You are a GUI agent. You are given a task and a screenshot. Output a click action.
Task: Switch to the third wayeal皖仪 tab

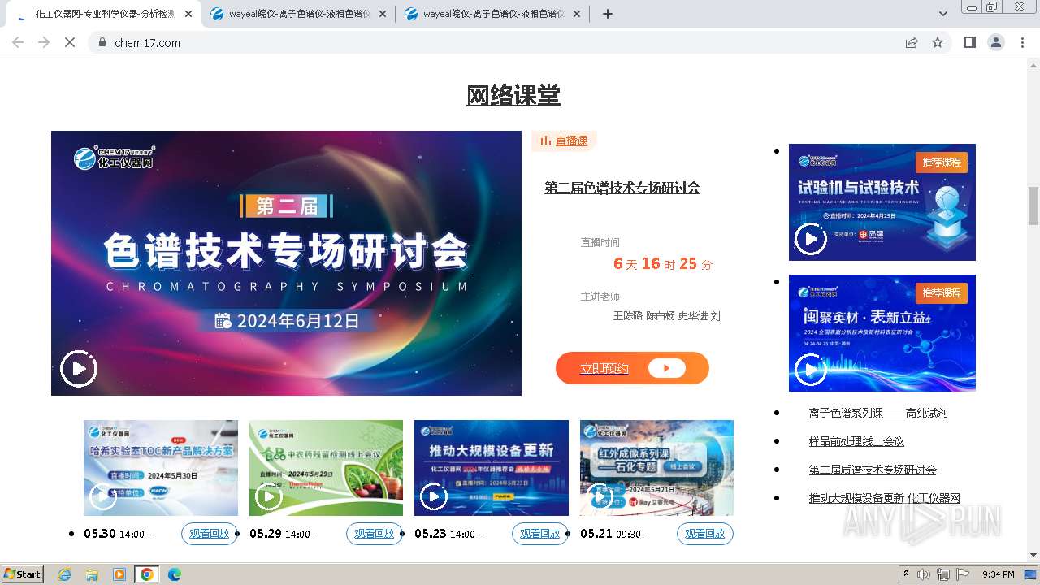pyautogui.click(x=493, y=14)
